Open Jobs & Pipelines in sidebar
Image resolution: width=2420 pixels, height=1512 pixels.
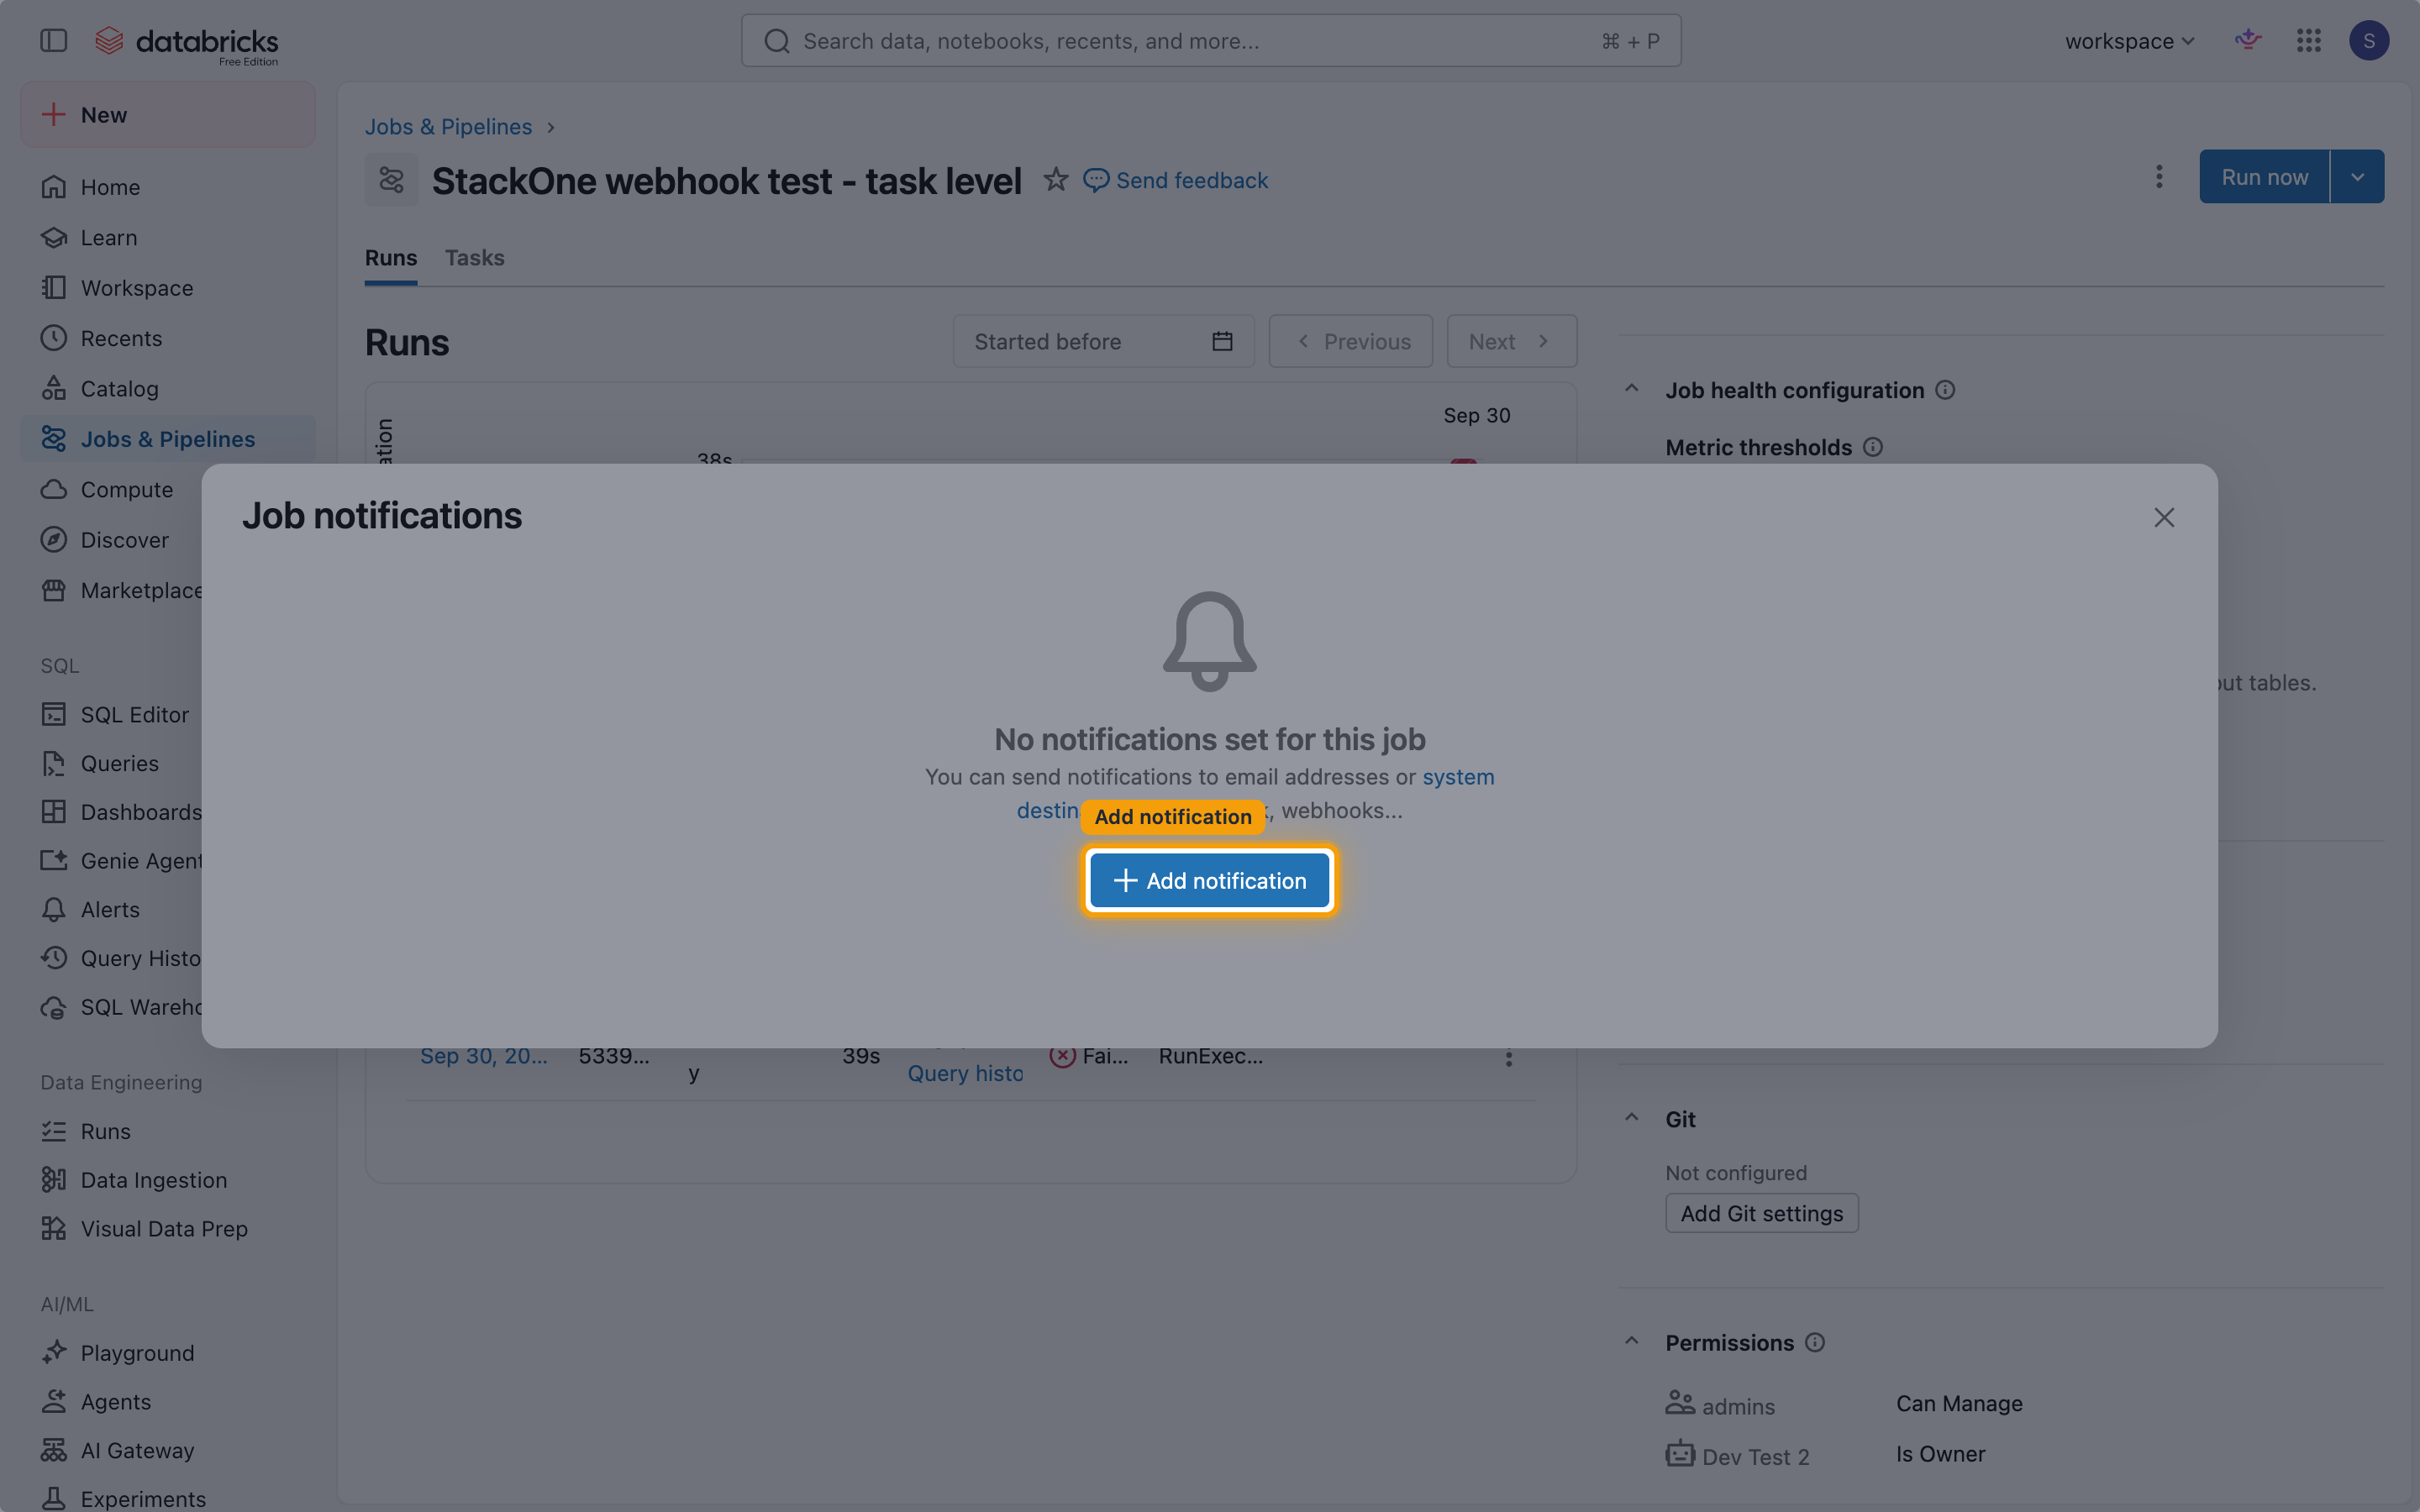point(167,439)
